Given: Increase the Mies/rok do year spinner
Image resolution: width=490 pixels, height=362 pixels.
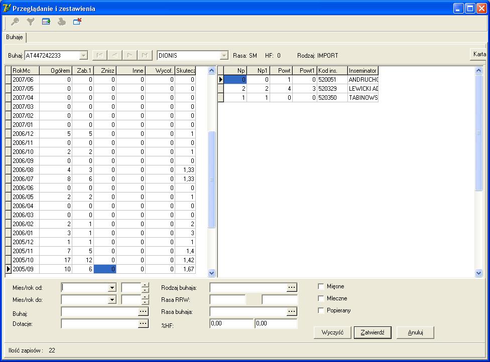Looking at the screenshot, I should point(145,297).
